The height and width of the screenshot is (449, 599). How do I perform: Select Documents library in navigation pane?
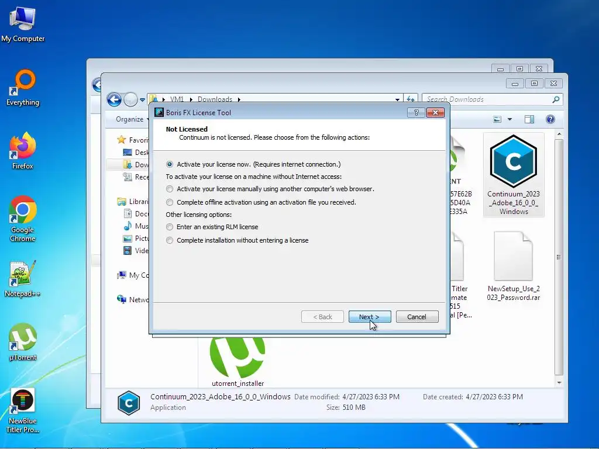click(x=136, y=214)
